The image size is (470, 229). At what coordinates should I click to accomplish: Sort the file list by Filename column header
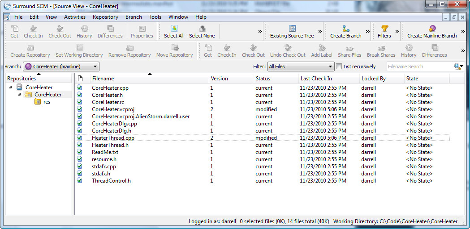pos(103,79)
